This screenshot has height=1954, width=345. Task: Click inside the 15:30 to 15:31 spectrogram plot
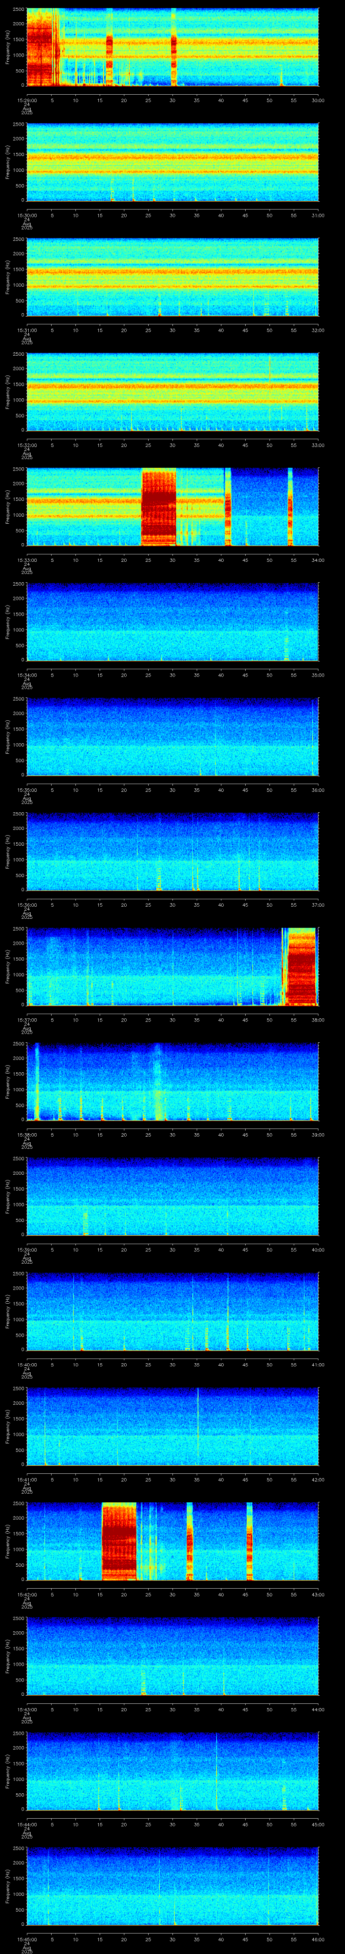tap(172, 162)
